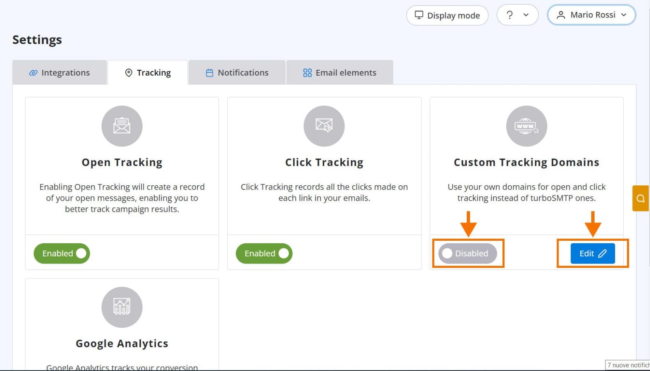This screenshot has height=371, width=650.
Task: Disable the Open Tracking toggle
Action: coord(62,253)
